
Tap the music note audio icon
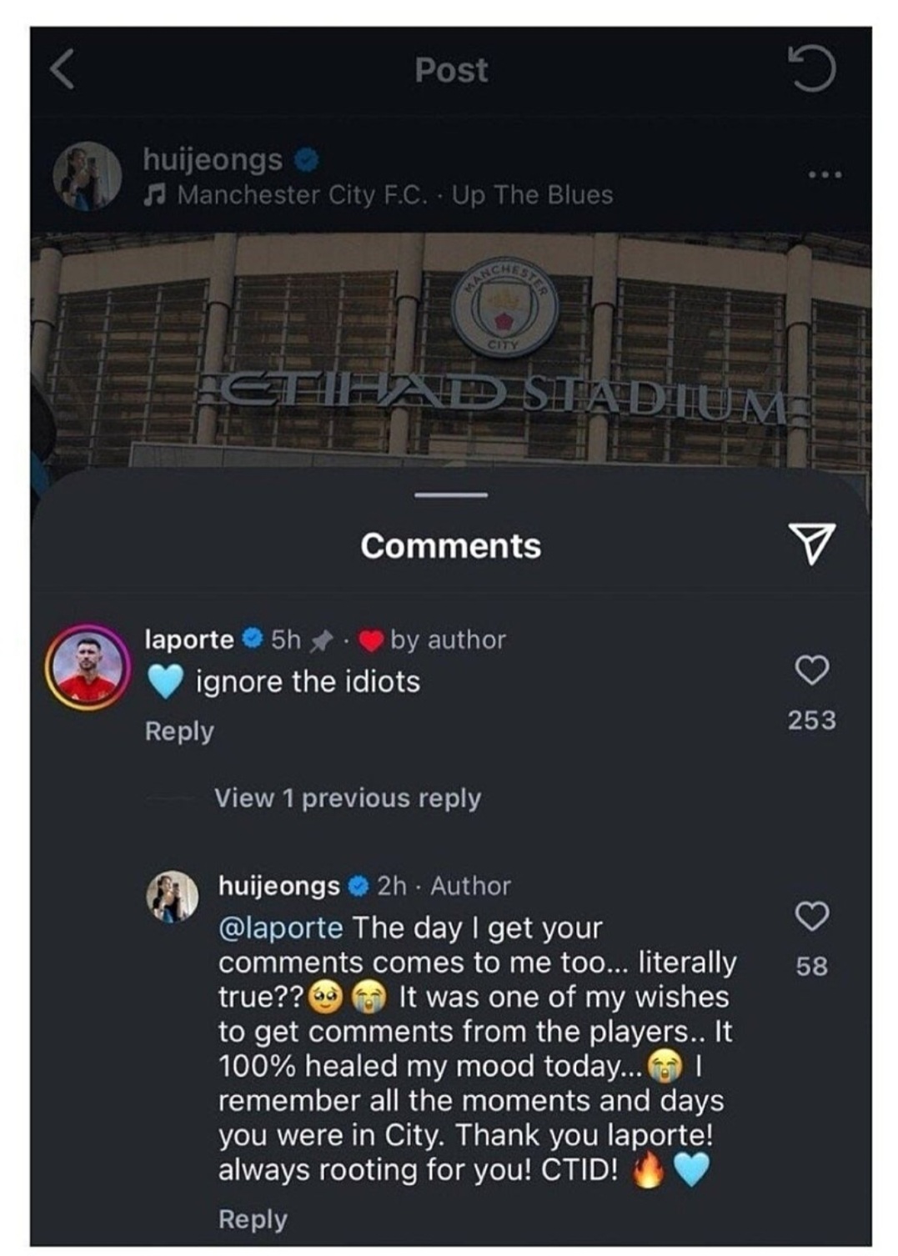point(153,195)
